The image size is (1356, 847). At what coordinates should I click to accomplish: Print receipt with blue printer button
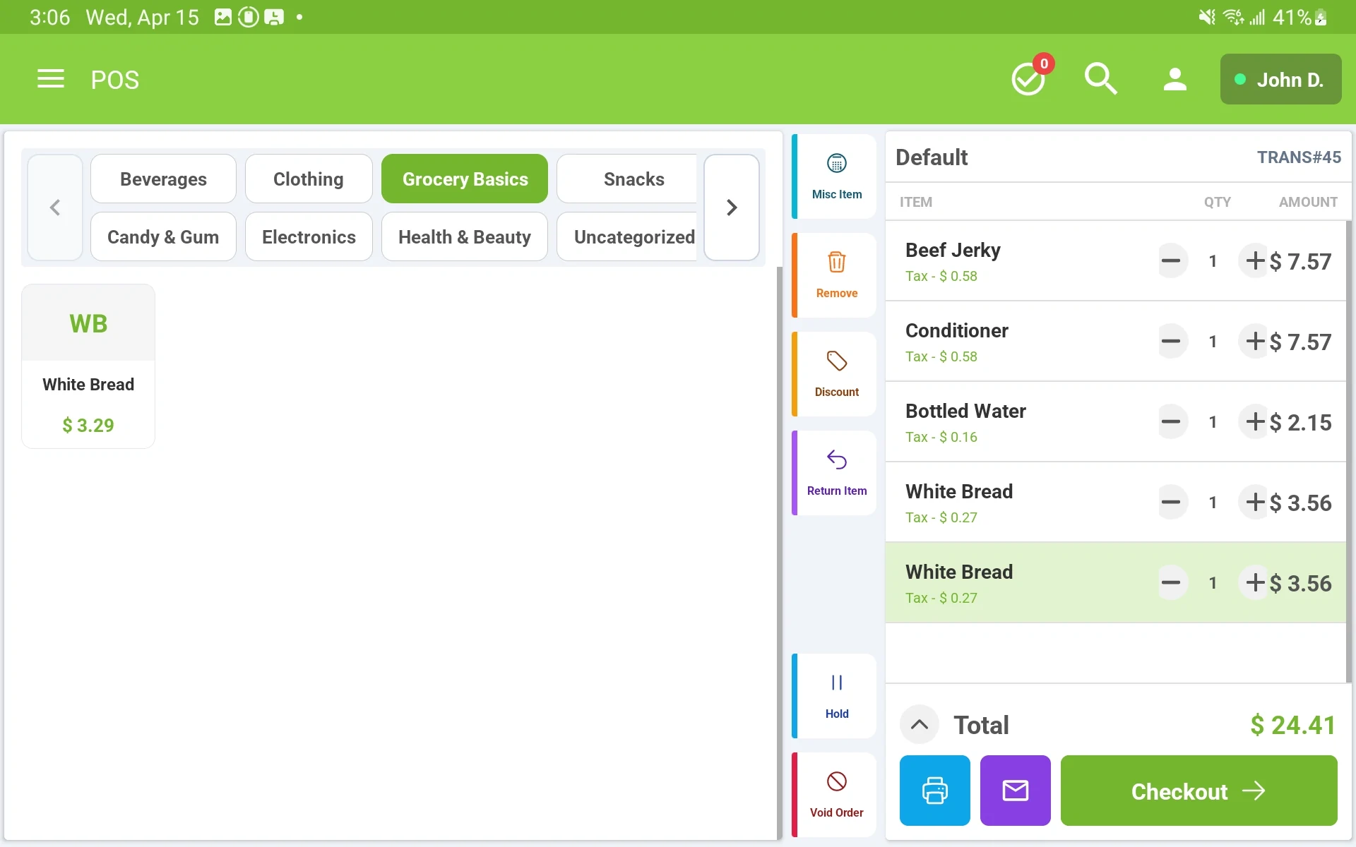(934, 791)
